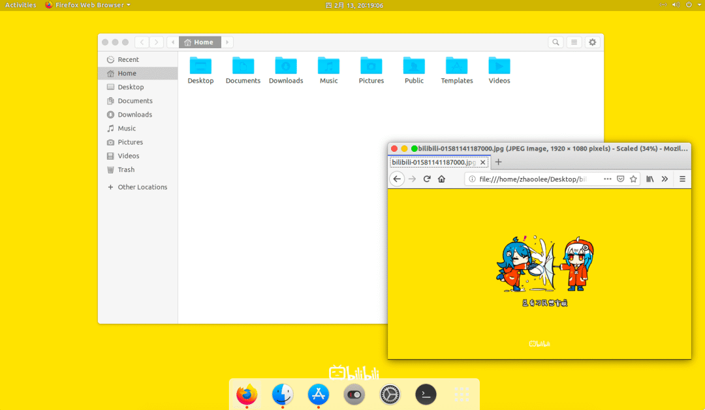Select Home in the Files sidebar

138,73
